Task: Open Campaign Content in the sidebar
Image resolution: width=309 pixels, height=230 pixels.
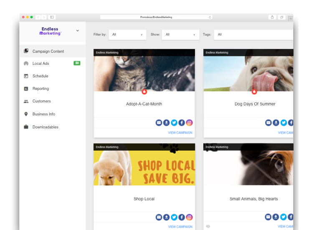Action: (x=53, y=51)
